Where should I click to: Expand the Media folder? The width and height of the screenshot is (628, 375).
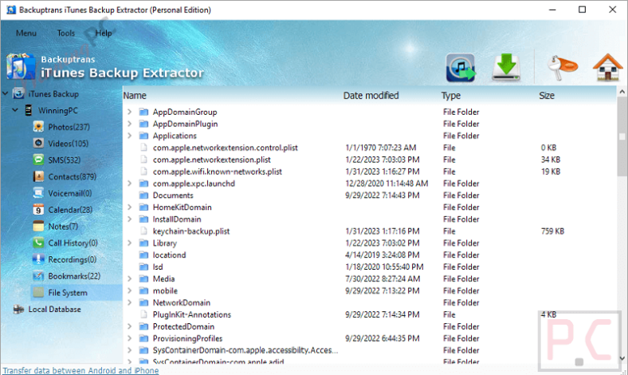[130, 278]
